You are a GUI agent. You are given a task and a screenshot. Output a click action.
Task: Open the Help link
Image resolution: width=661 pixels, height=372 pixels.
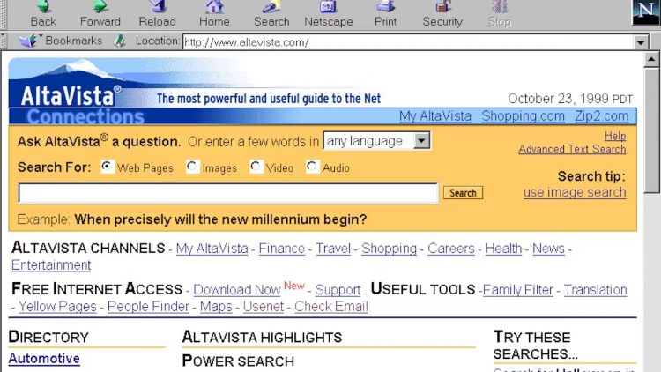point(615,136)
